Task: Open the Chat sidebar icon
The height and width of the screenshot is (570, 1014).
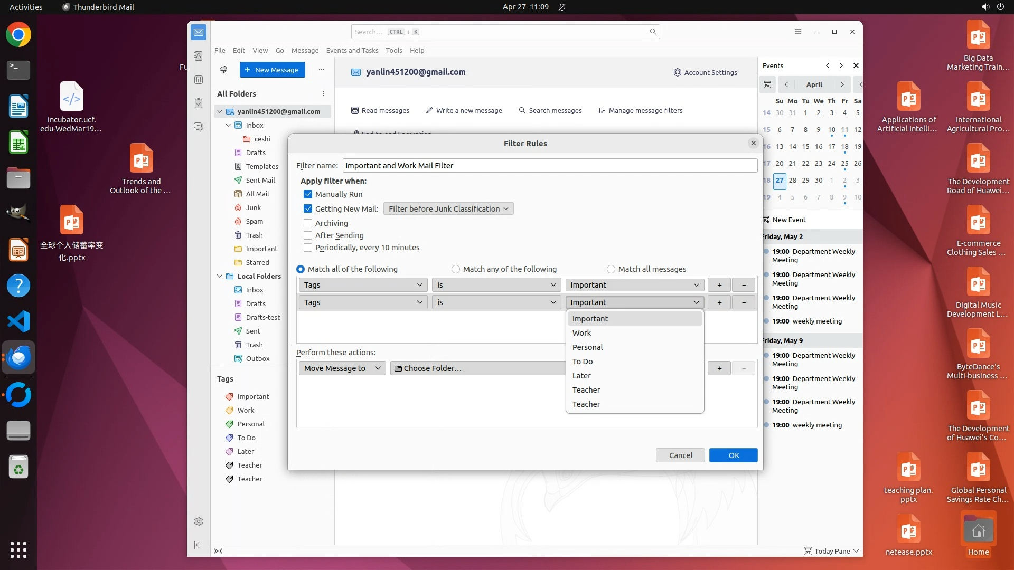Action: click(199, 127)
